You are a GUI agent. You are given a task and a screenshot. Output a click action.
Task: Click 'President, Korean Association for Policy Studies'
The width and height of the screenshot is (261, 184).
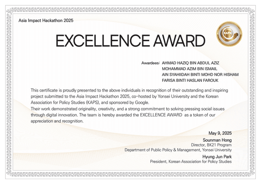pyautogui.click(x=191, y=162)
